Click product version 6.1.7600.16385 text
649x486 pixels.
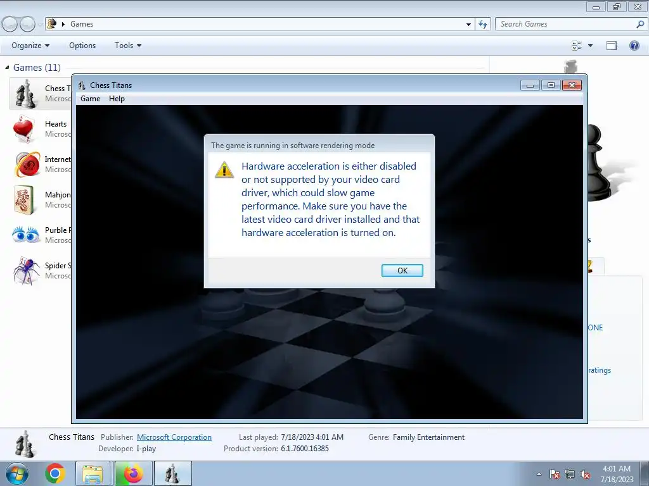tap(305, 449)
